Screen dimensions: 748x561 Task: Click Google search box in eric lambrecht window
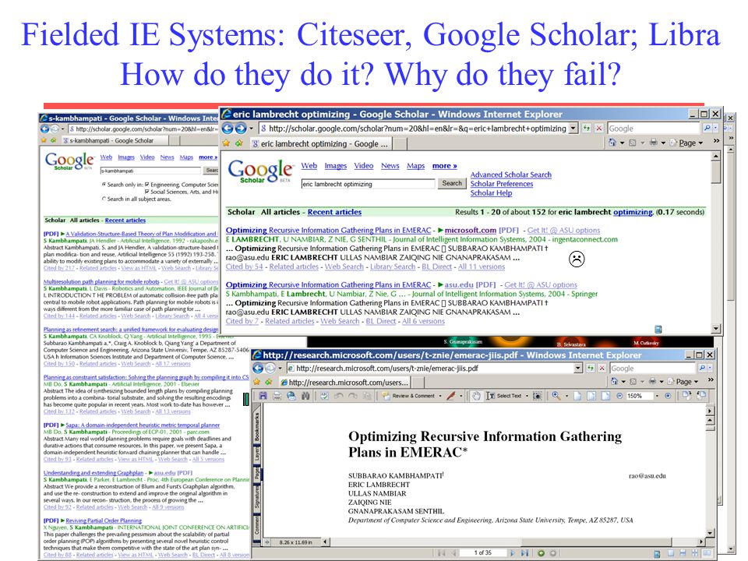click(654, 128)
